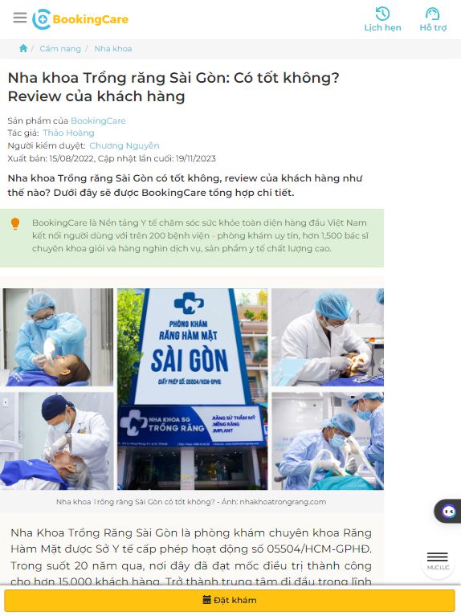Click the Đặt khám booking button
Screen dimensions: 461x616
point(230,600)
